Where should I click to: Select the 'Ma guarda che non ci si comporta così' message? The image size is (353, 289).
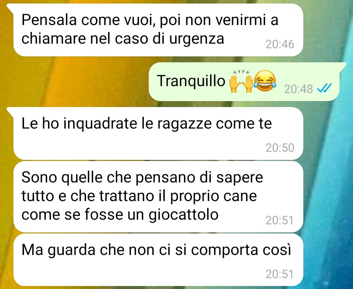pos(158,260)
